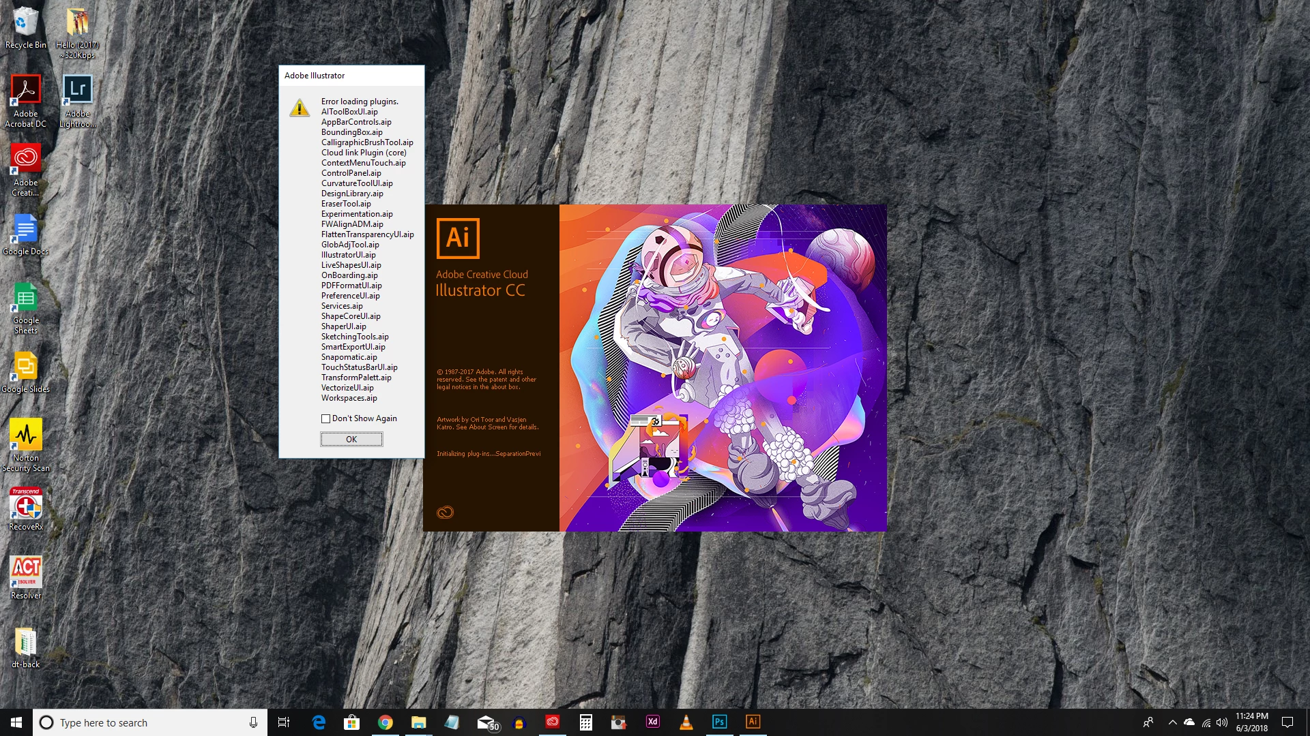Image resolution: width=1310 pixels, height=736 pixels.
Task: Enable the Don't Show Again checkbox
Action: tap(325, 418)
